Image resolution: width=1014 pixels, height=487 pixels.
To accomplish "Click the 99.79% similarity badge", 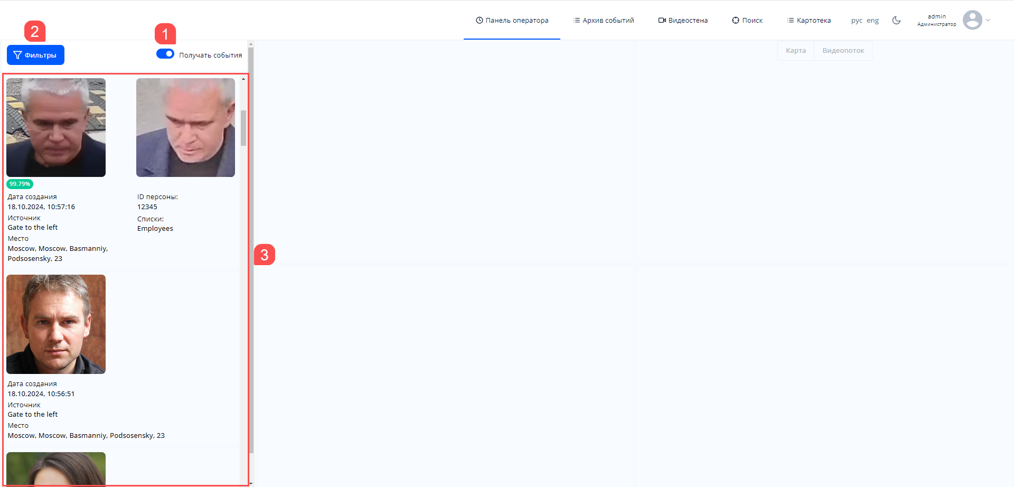I will (x=20, y=184).
